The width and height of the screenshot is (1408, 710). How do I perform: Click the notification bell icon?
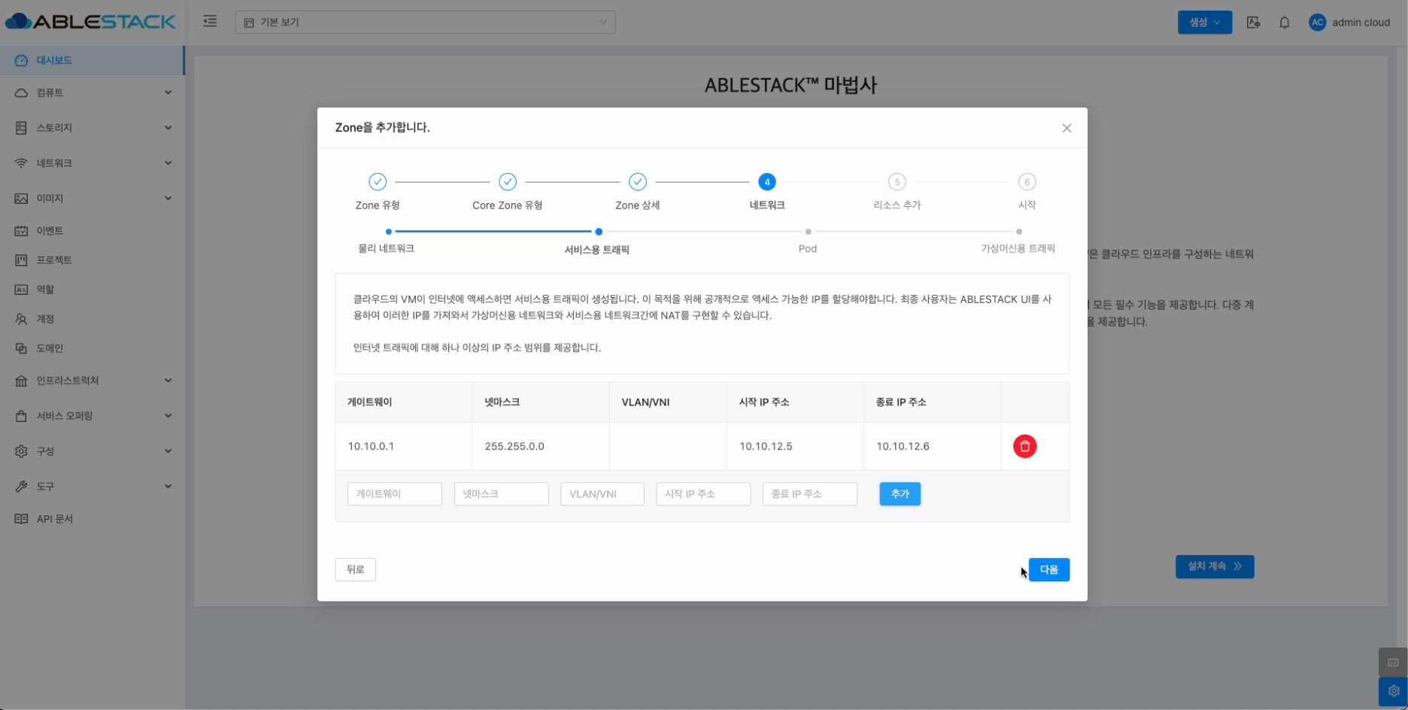pyautogui.click(x=1284, y=23)
